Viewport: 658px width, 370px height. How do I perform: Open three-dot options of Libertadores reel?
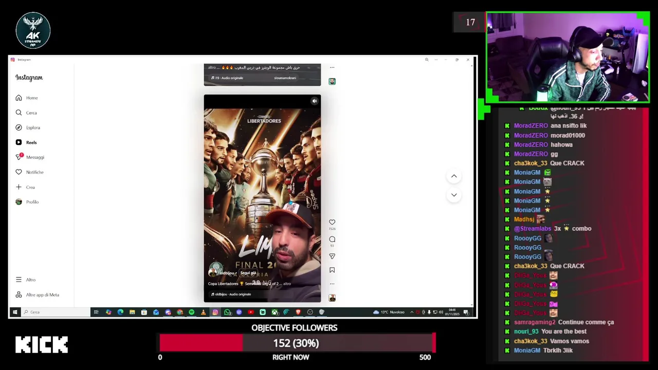[x=332, y=284]
